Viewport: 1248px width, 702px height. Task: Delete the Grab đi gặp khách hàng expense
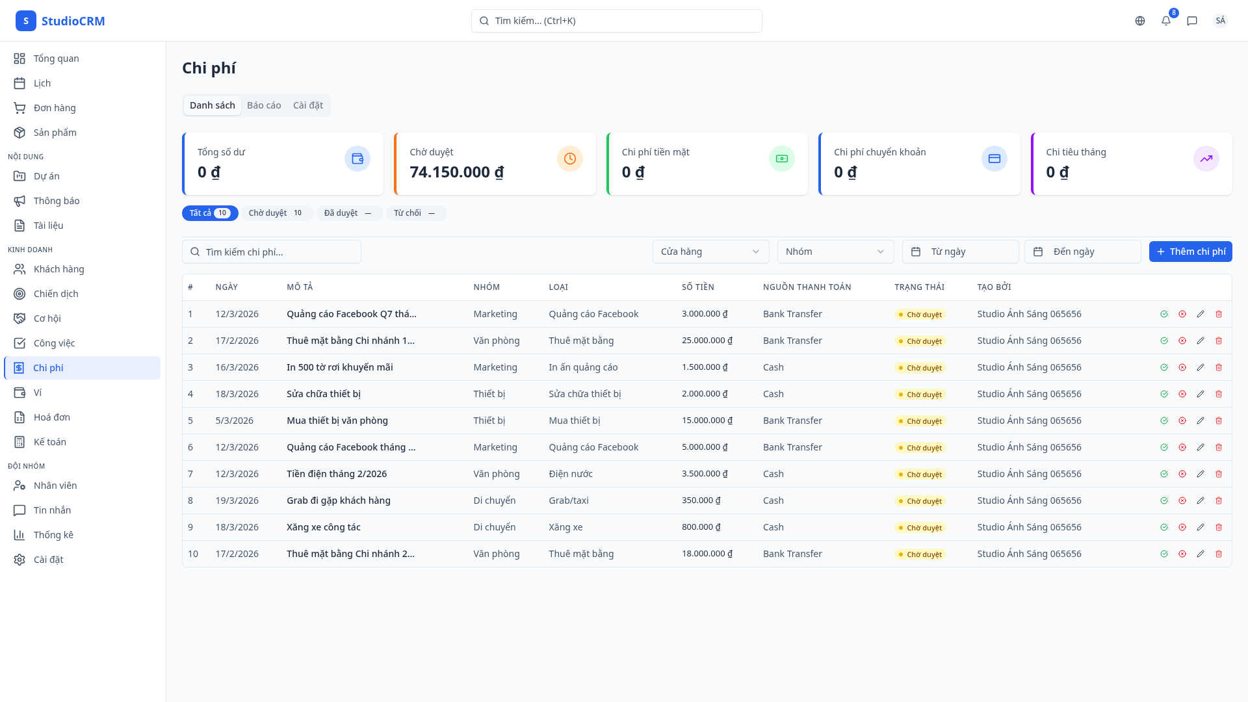click(x=1219, y=500)
